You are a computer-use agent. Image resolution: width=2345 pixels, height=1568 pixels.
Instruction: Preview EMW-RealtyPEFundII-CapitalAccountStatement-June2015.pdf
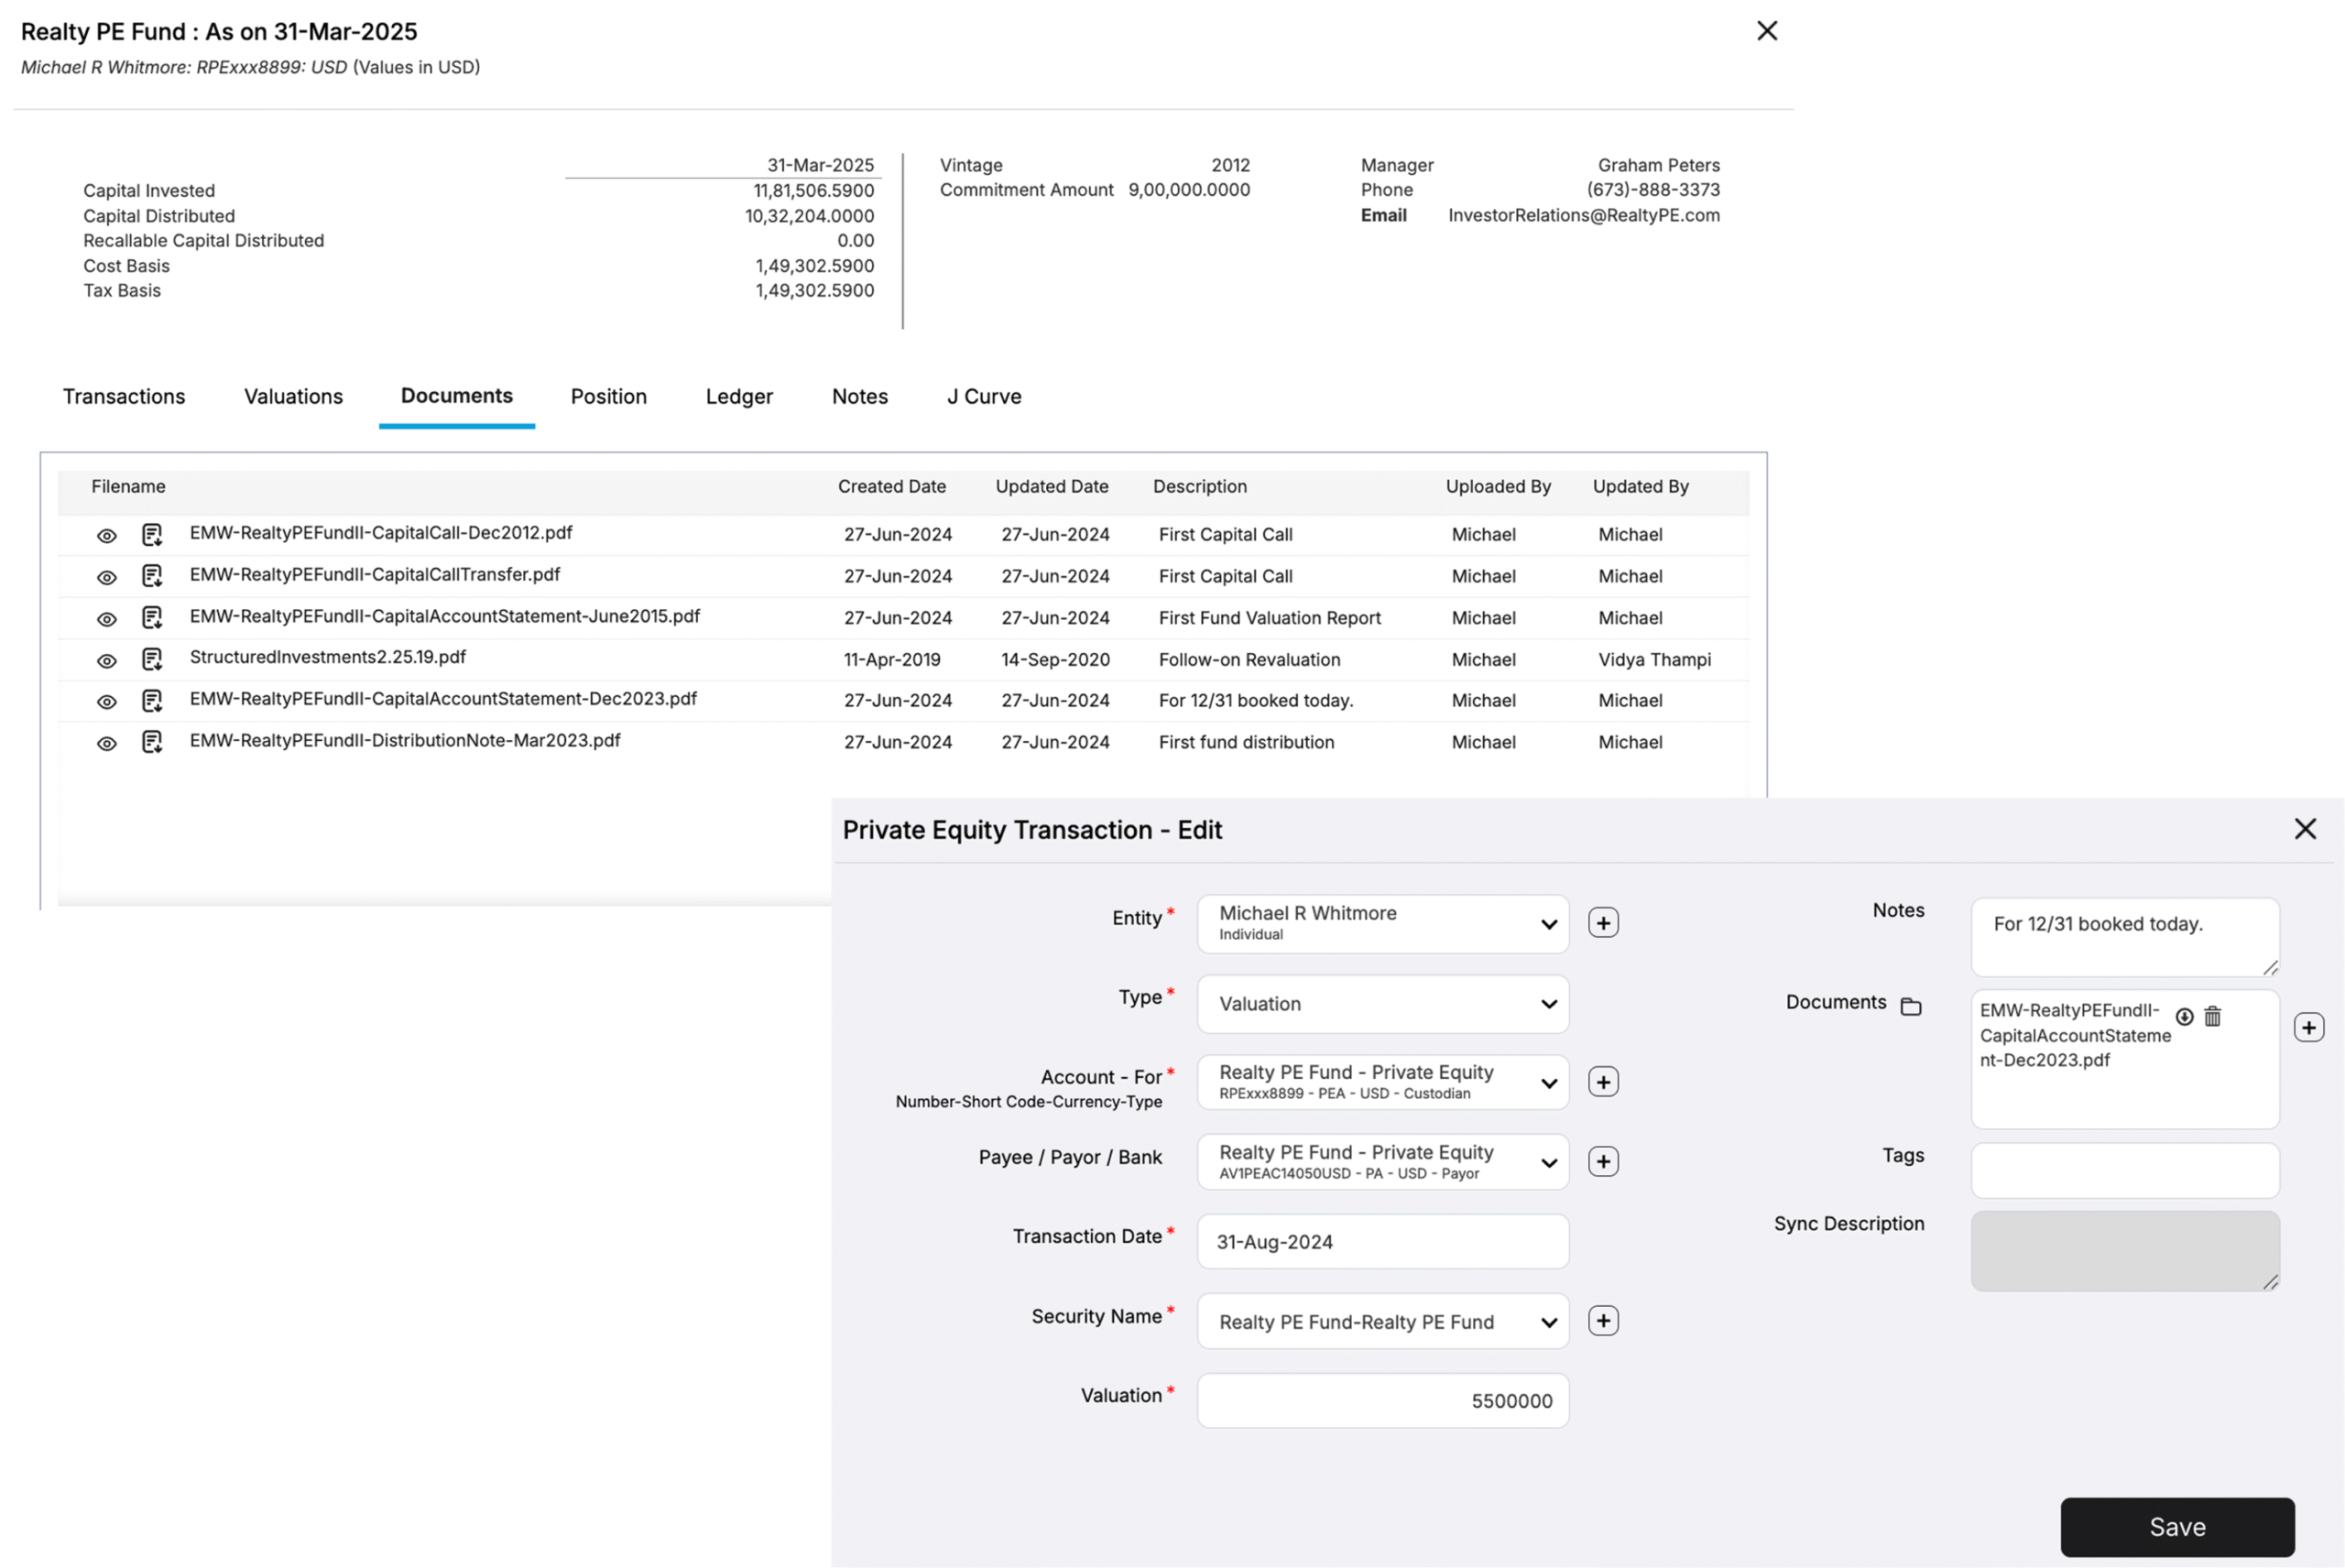[x=107, y=618]
